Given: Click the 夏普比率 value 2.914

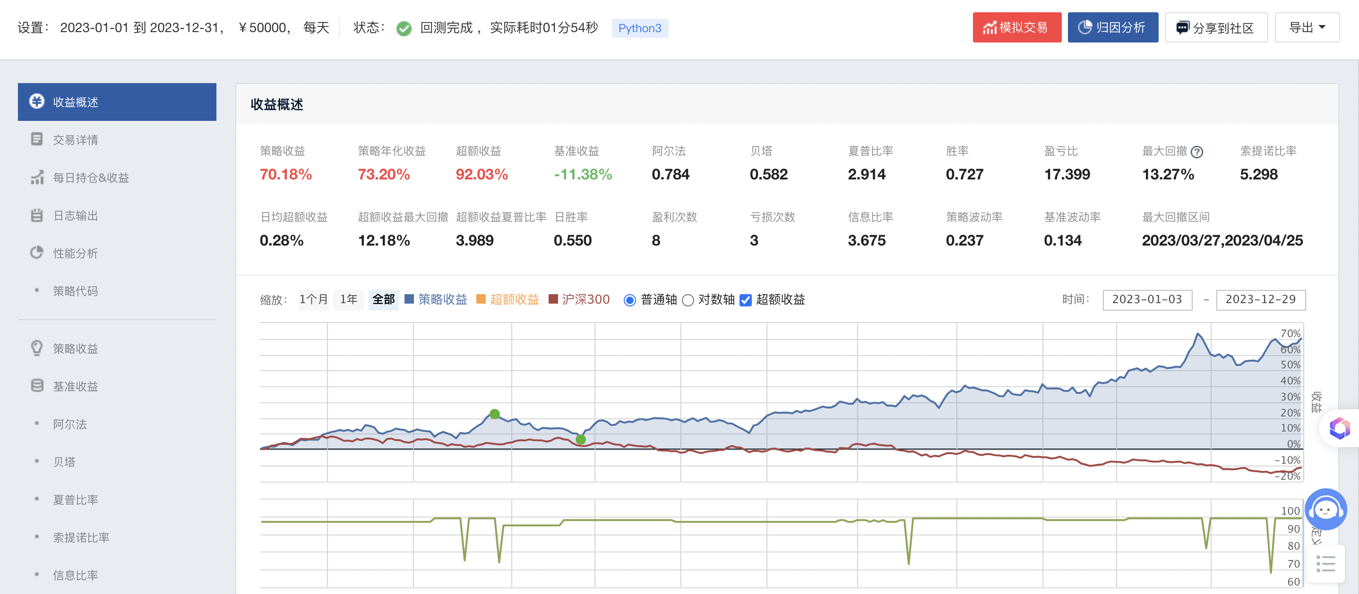Looking at the screenshot, I should tap(866, 174).
